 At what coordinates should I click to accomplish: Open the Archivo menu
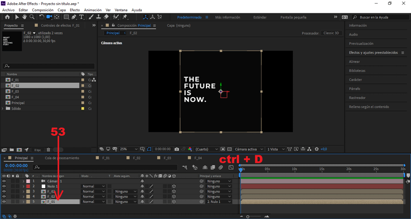(x=8, y=10)
